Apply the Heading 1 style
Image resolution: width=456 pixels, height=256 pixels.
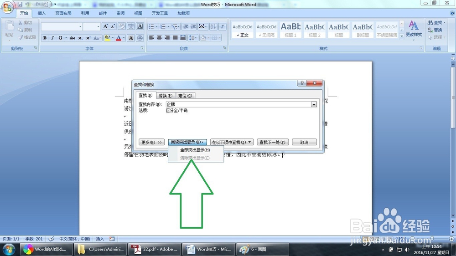click(290, 30)
